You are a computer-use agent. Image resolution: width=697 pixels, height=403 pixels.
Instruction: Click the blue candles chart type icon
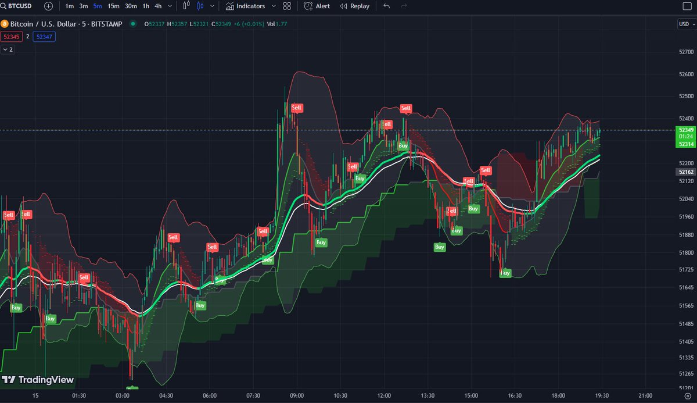pos(200,6)
